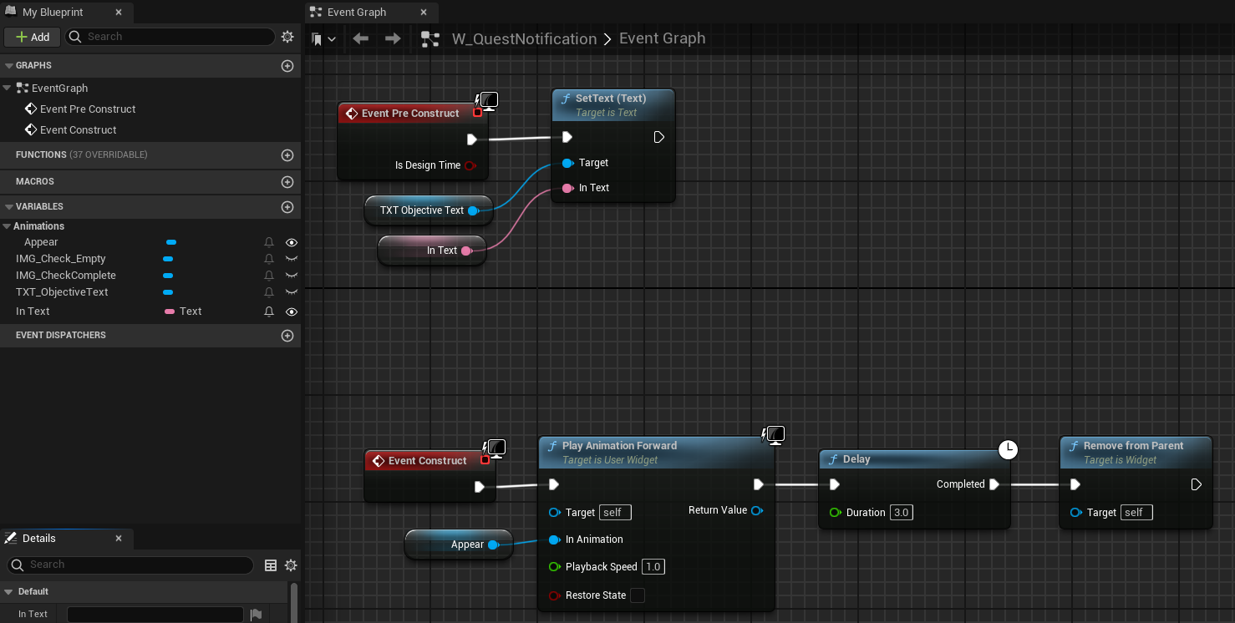Click the Delay Completed exec pin

coord(994,484)
